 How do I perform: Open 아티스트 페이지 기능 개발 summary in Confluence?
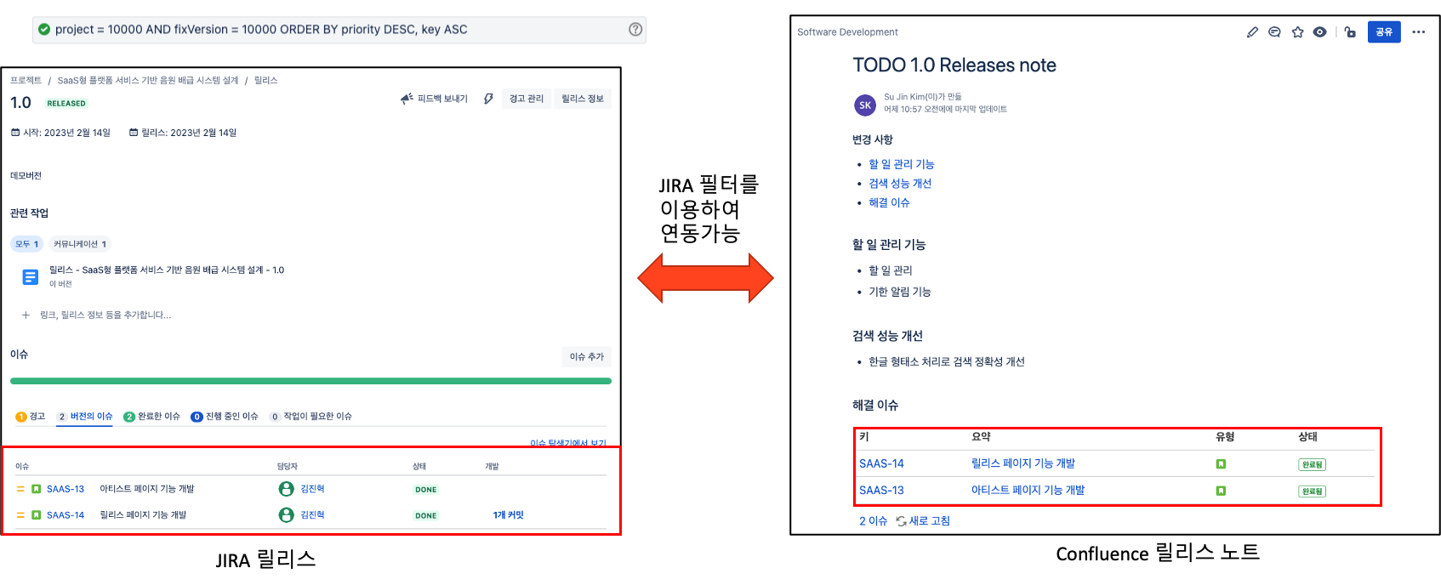click(x=1028, y=491)
